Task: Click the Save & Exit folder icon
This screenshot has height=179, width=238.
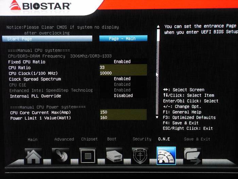Action: pos(192,156)
